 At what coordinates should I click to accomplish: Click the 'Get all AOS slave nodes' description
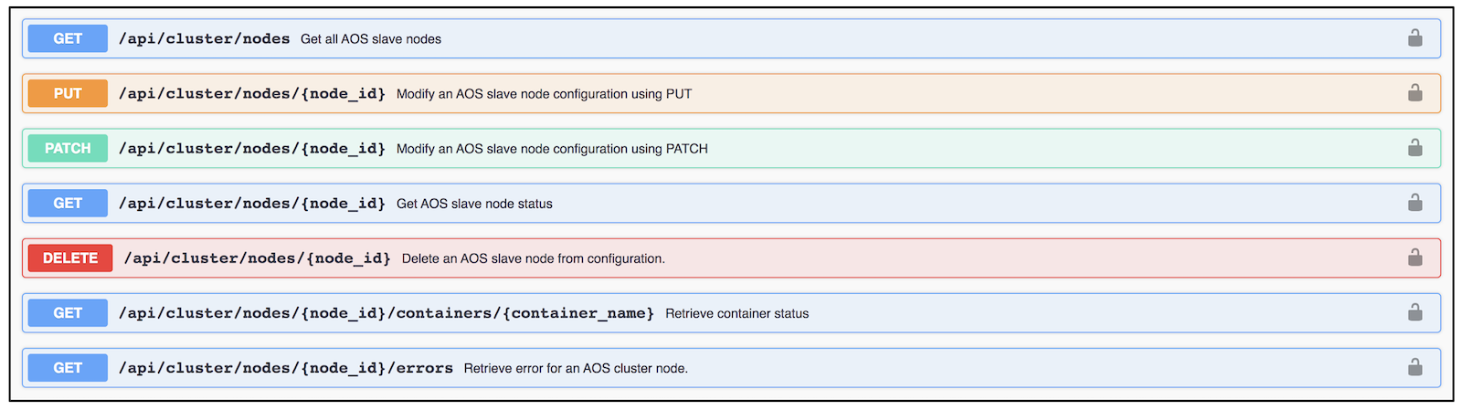(x=371, y=39)
